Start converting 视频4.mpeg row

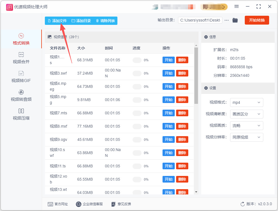[168, 86]
